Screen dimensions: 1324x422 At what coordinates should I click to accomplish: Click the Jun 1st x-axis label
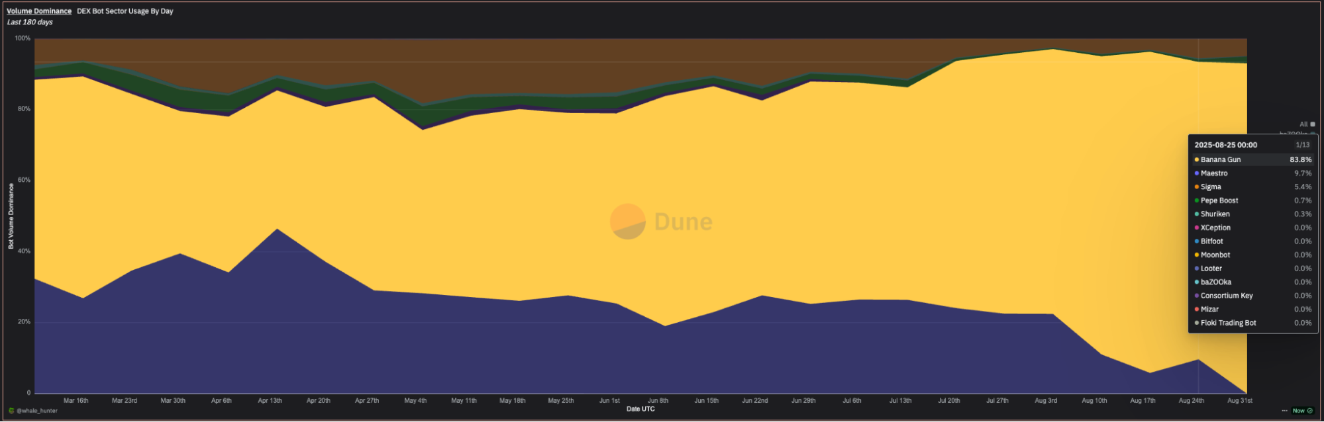pyautogui.click(x=609, y=401)
